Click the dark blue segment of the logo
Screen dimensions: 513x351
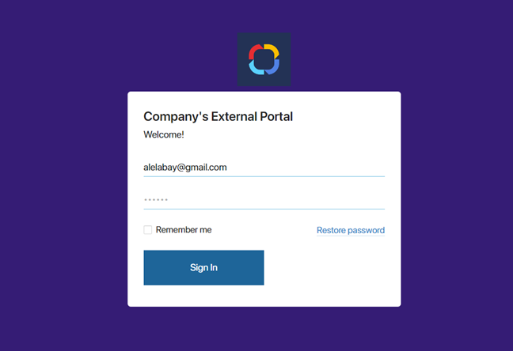[273, 67]
